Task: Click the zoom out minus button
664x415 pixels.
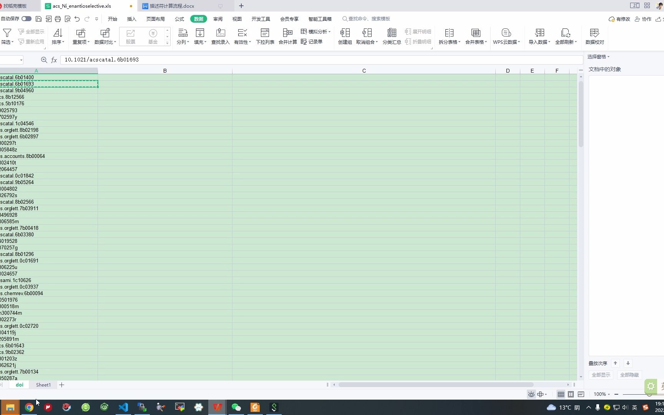Action: pos(616,394)
